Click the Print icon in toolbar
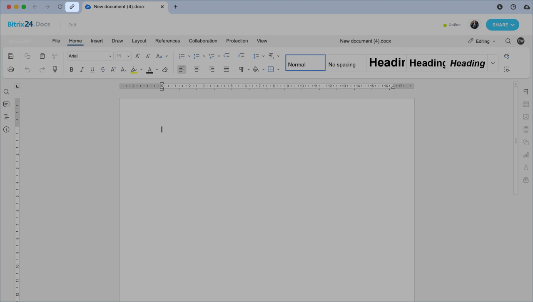 click(11, 69)
